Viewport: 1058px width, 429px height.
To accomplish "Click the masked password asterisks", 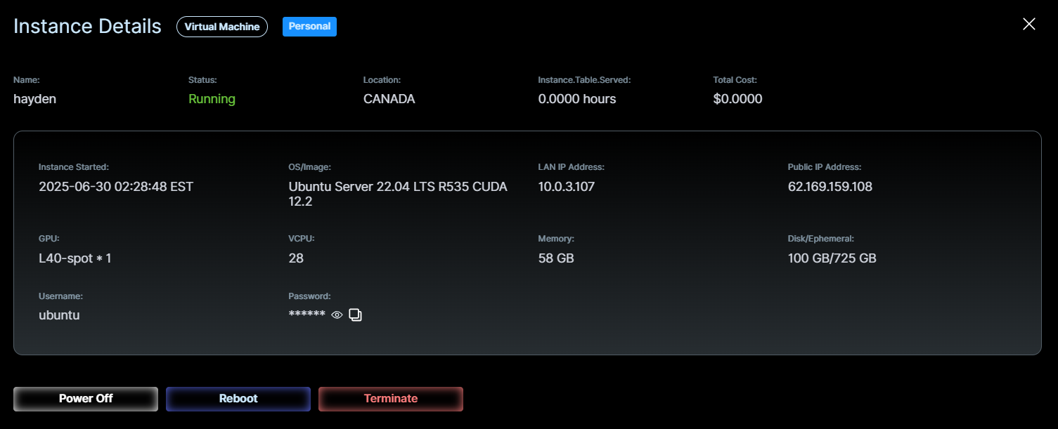I will tap(307, 315).
